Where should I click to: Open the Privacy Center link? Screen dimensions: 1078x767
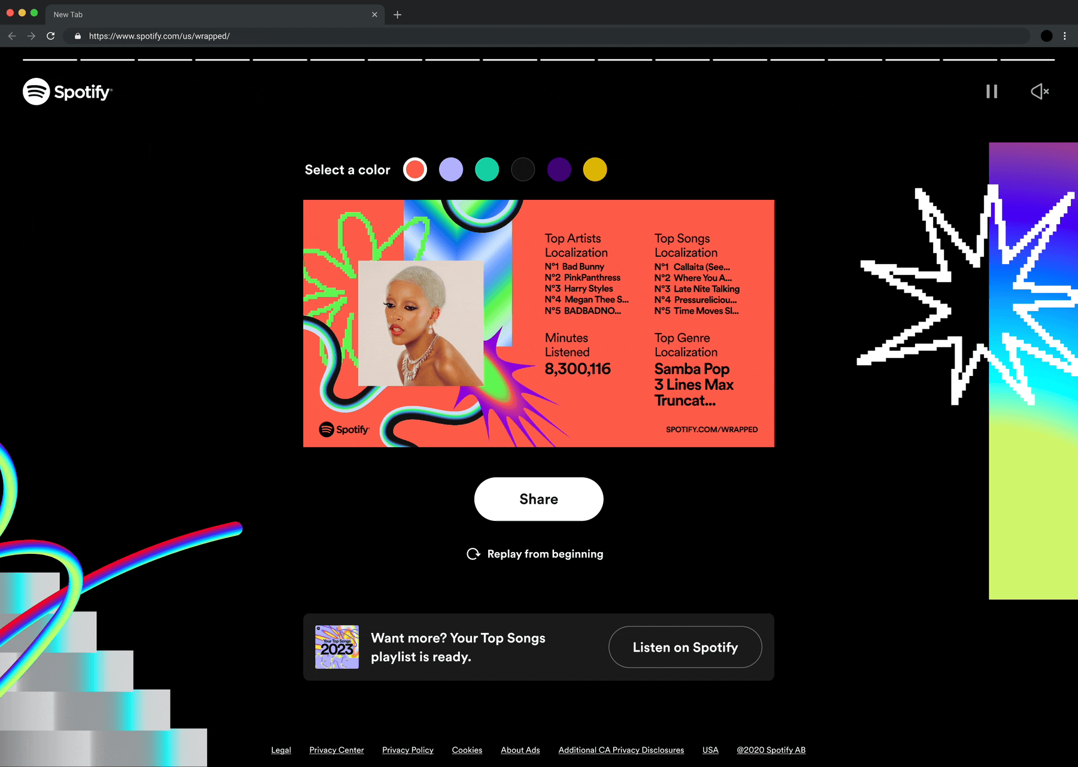337,750
